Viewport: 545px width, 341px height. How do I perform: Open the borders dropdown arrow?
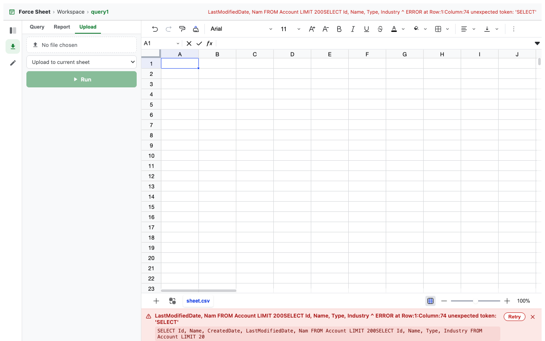(x=447, y=29)
